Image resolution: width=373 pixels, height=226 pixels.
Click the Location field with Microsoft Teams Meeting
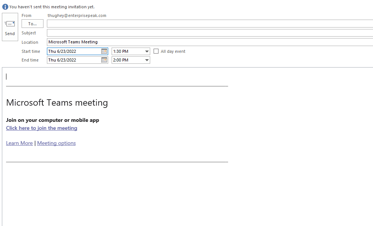click(210, 42)
